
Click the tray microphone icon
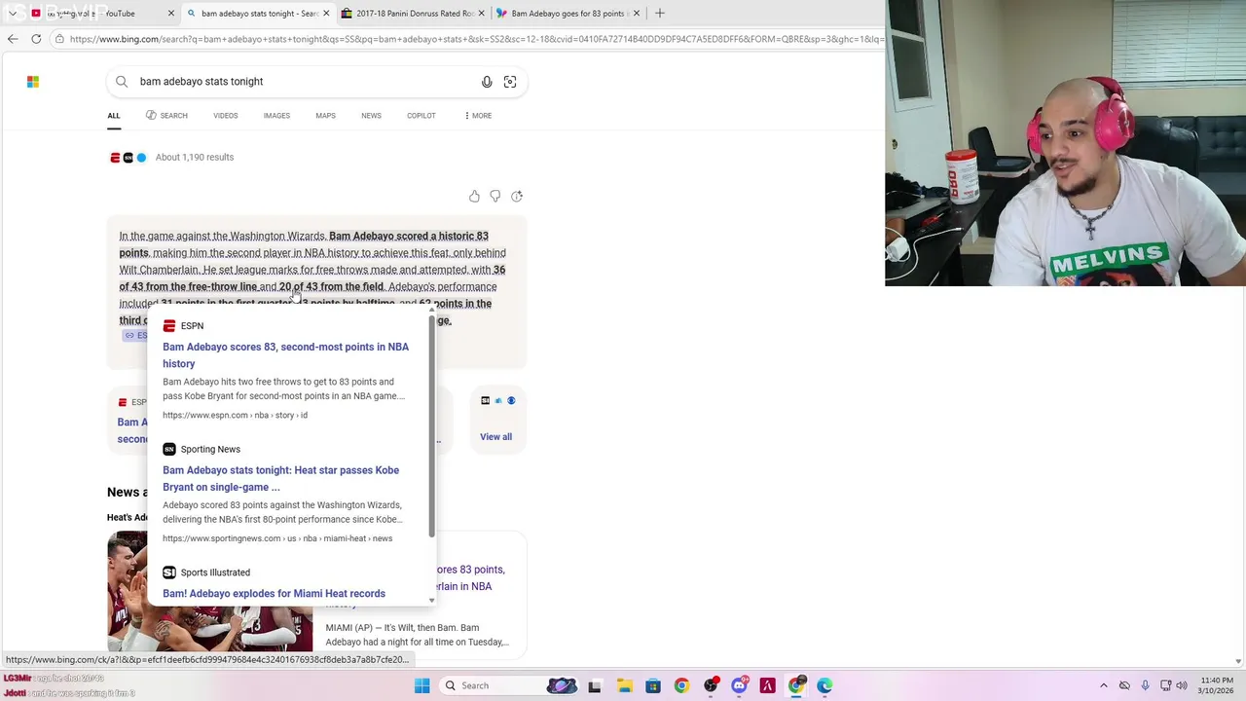pyautogui.click(x=1145, y=686)
